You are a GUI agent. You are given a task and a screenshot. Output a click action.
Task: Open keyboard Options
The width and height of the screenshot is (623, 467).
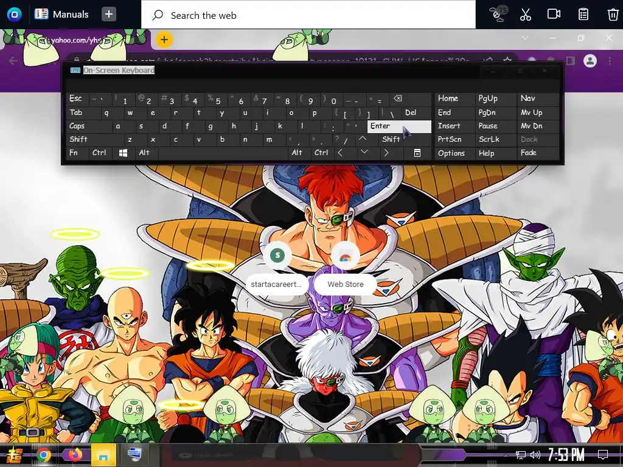click(x=454, y=153)
